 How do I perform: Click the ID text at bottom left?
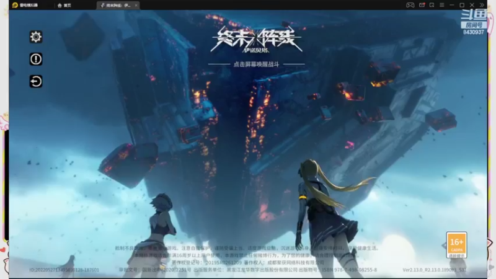point(64,270)
